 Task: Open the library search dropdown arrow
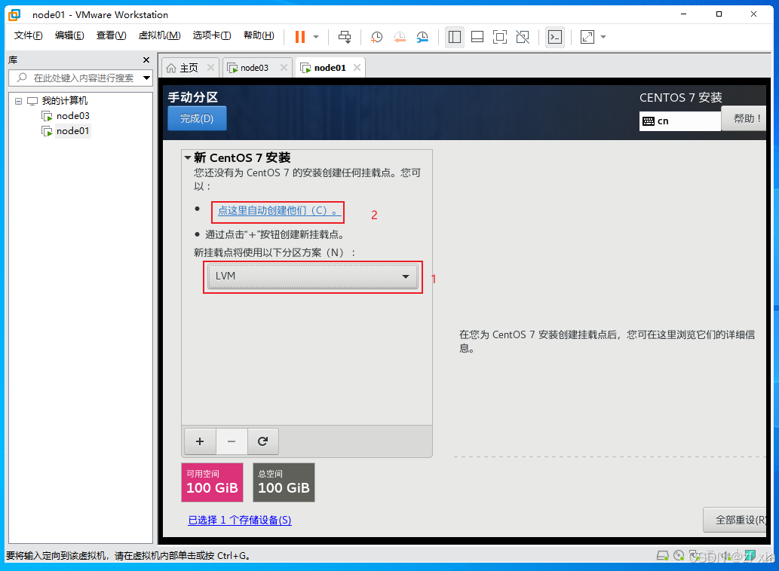[146, 78]
